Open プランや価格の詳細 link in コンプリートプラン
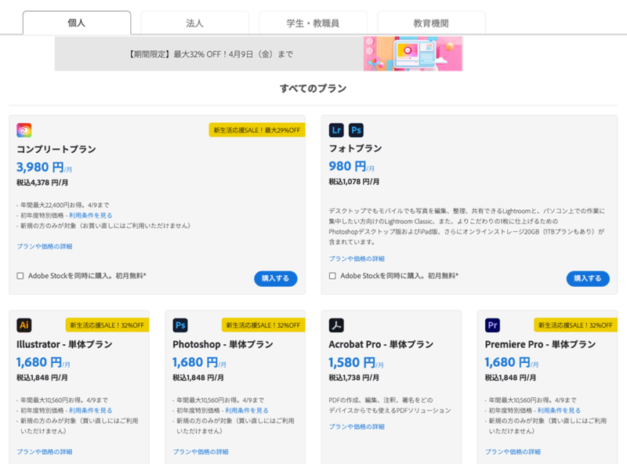 coord(45,246)
